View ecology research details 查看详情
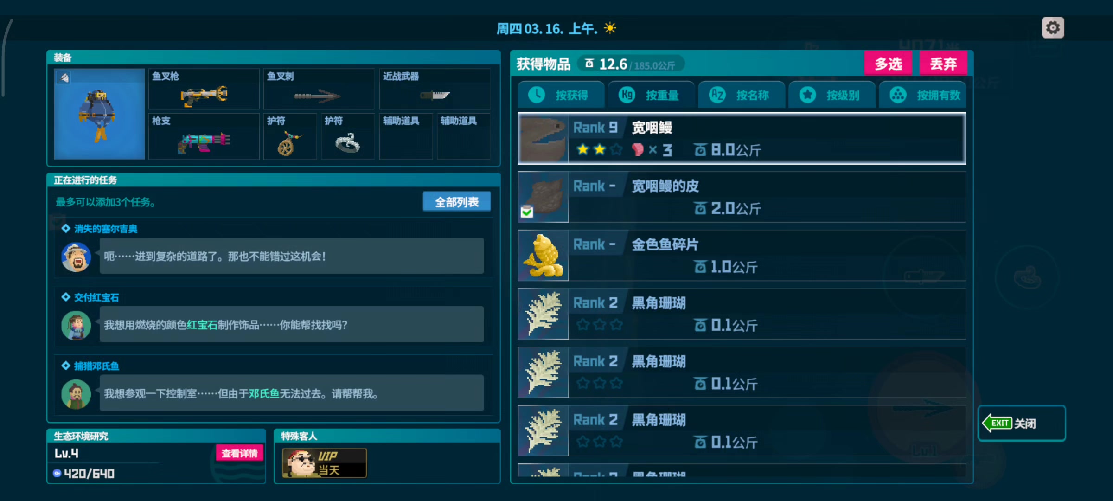Screen dimensions: 1113x501 [x=240, y=453]
